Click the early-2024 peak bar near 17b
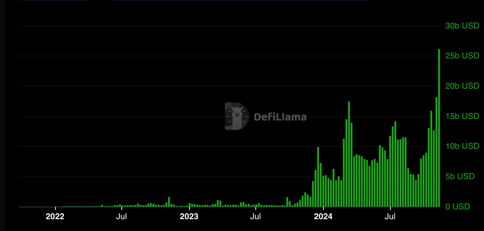 pos(349,154)
